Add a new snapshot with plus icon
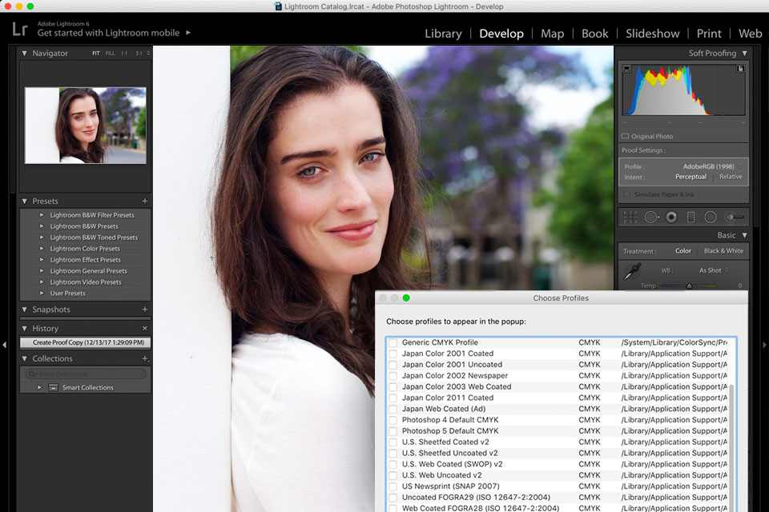The width and height of the screenshot is (769, 512). tap(145, 309)
